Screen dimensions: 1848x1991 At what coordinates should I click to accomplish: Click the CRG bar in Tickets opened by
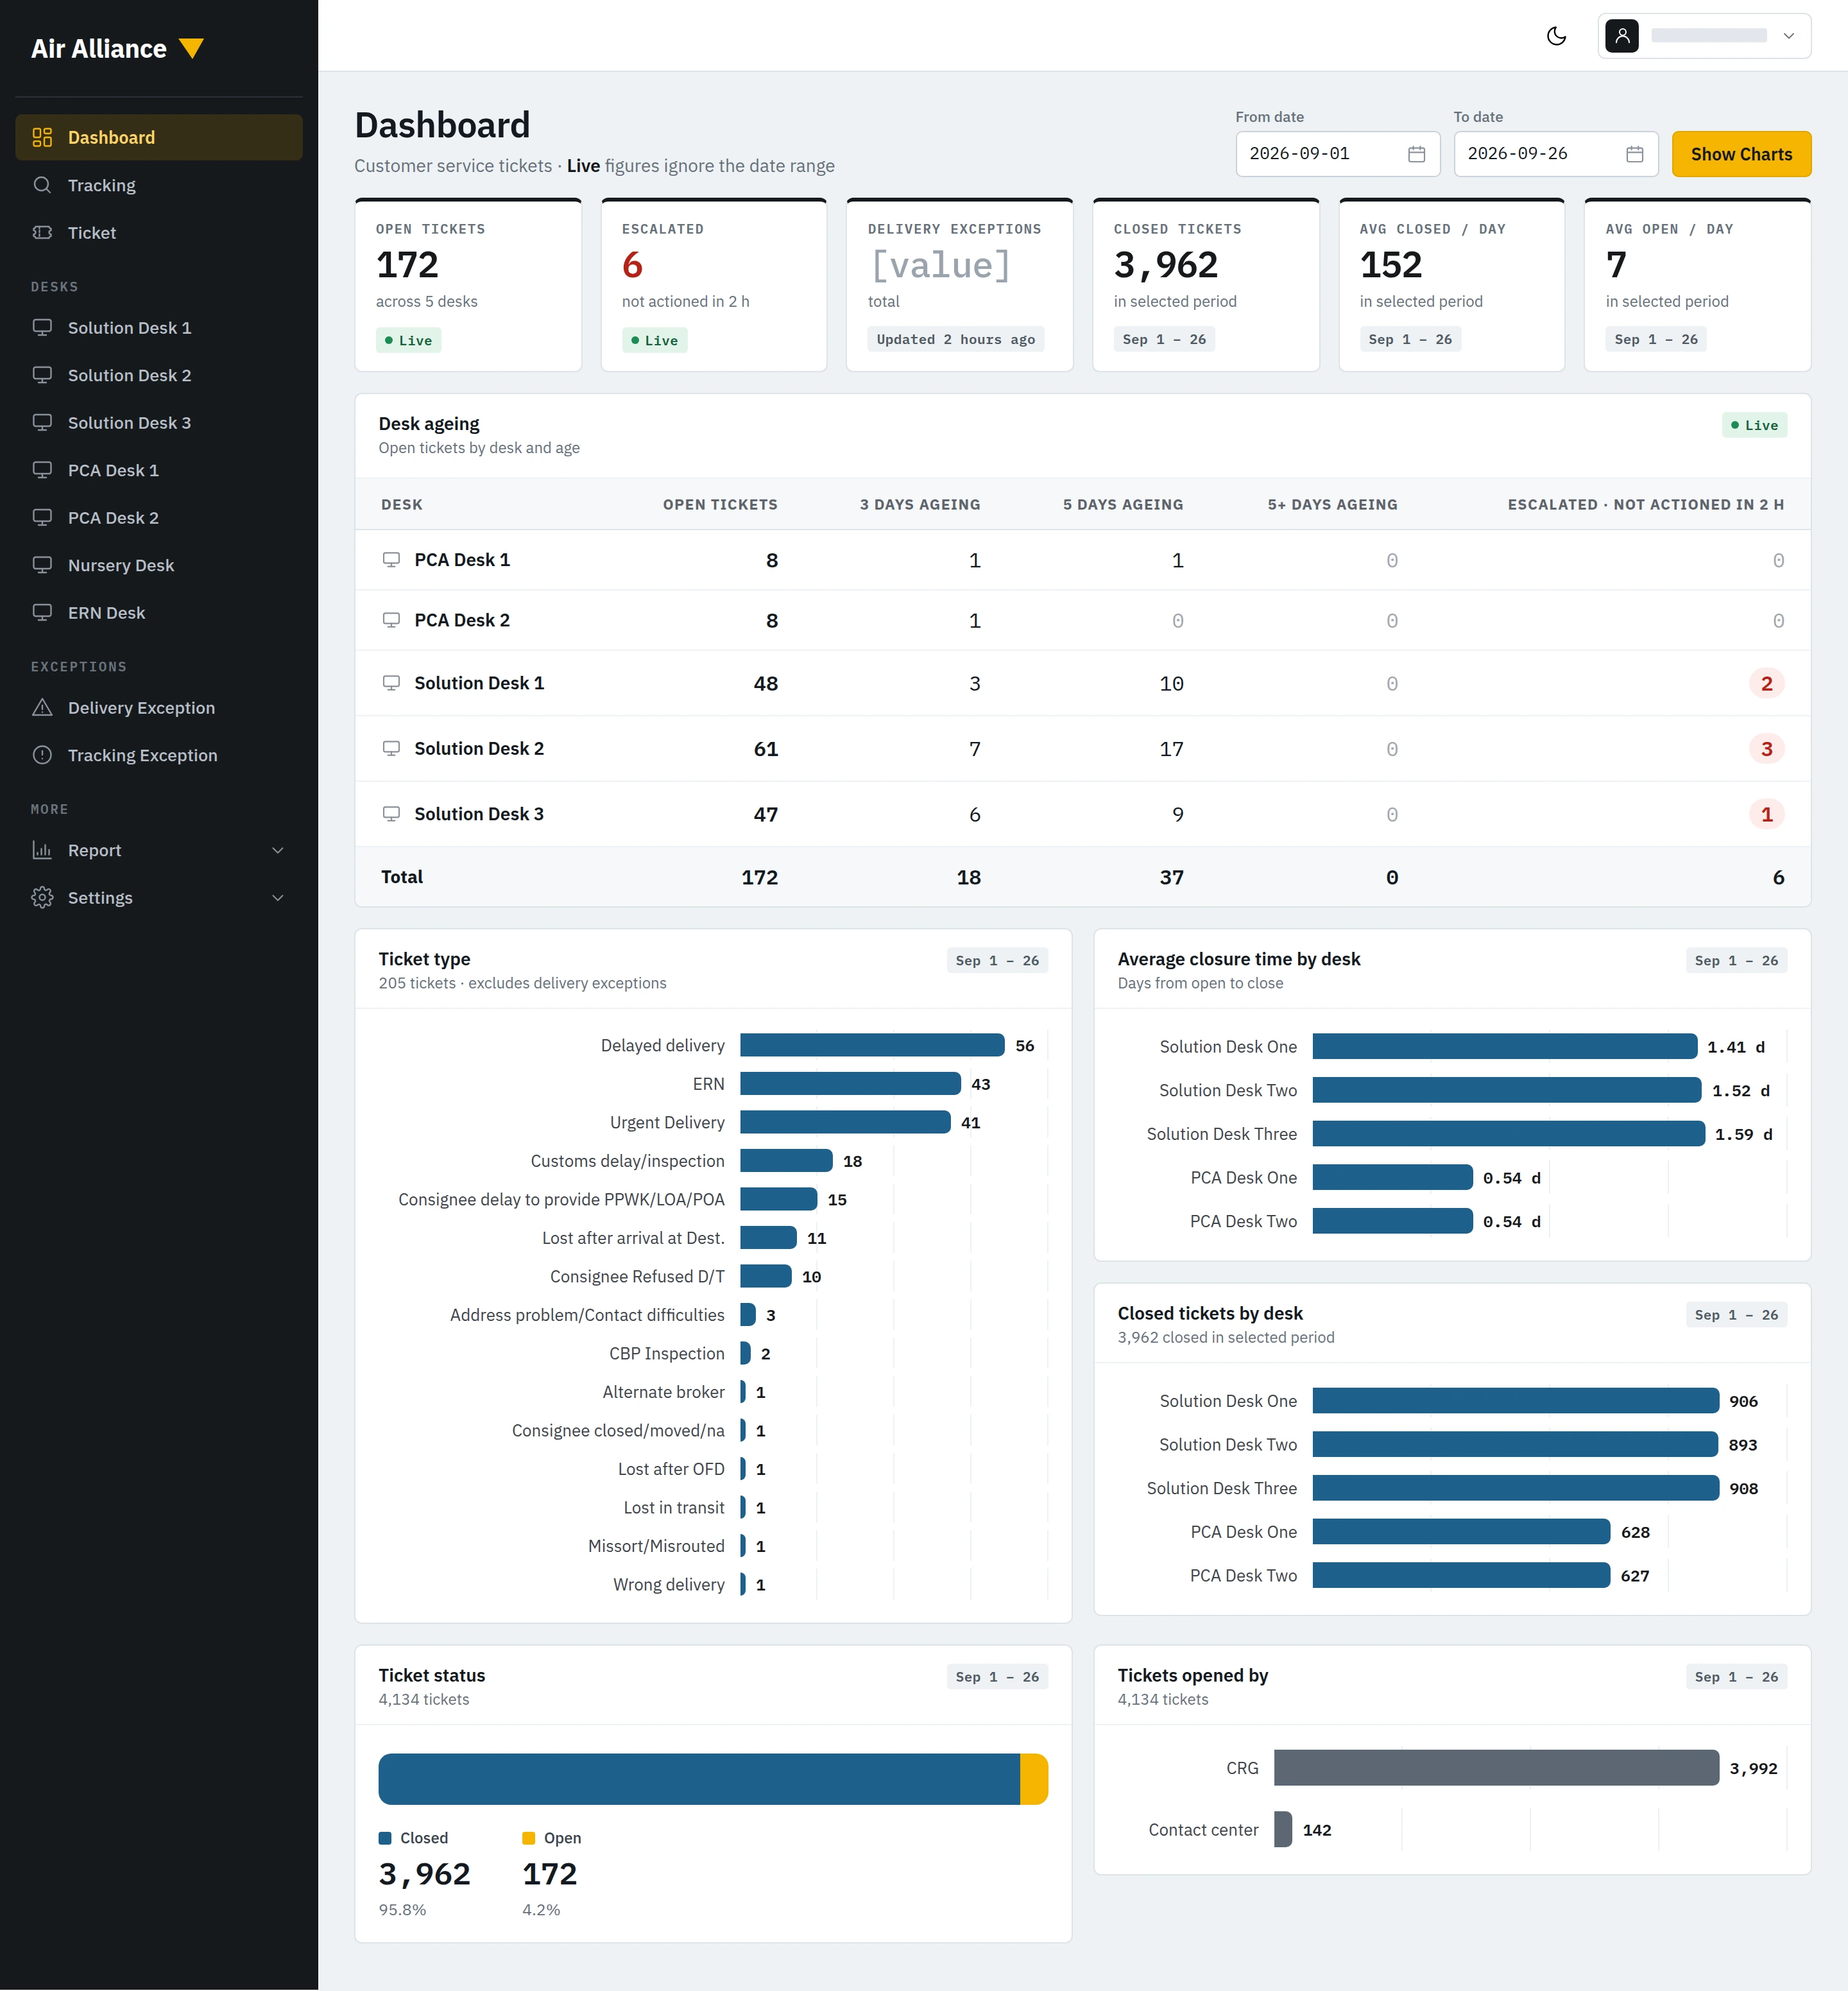(1496, 1768)
